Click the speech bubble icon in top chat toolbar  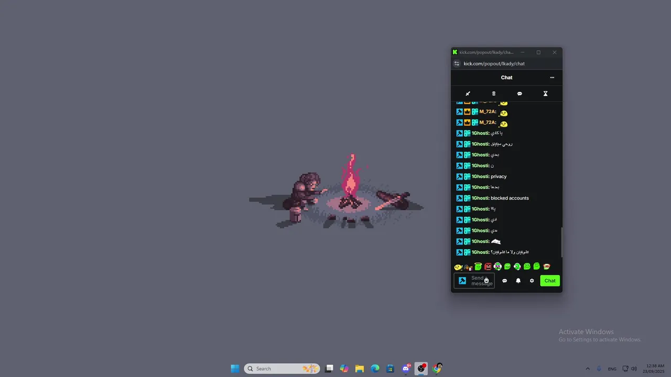520,94
